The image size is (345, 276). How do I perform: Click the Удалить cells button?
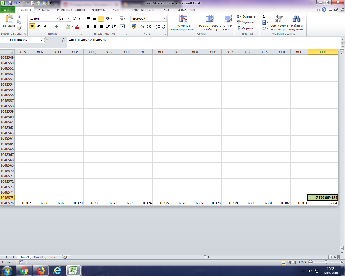(x=247, y=22)
